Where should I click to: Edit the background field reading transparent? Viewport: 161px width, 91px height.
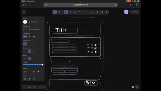35,29
